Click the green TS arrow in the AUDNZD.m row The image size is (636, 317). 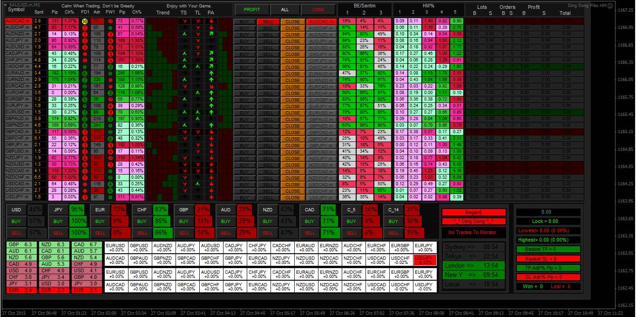point(185,34)
